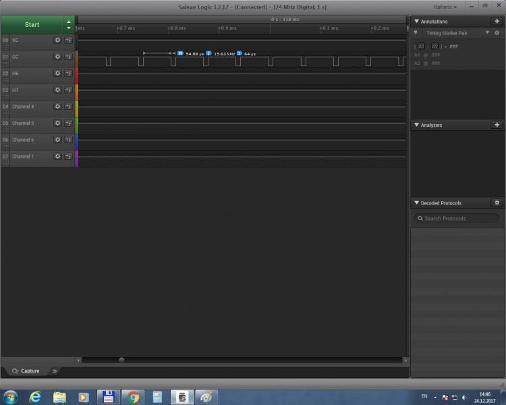506x405 pixels.
Task: Open capture settings arrows beside Start
Action: tap(68, 24)
